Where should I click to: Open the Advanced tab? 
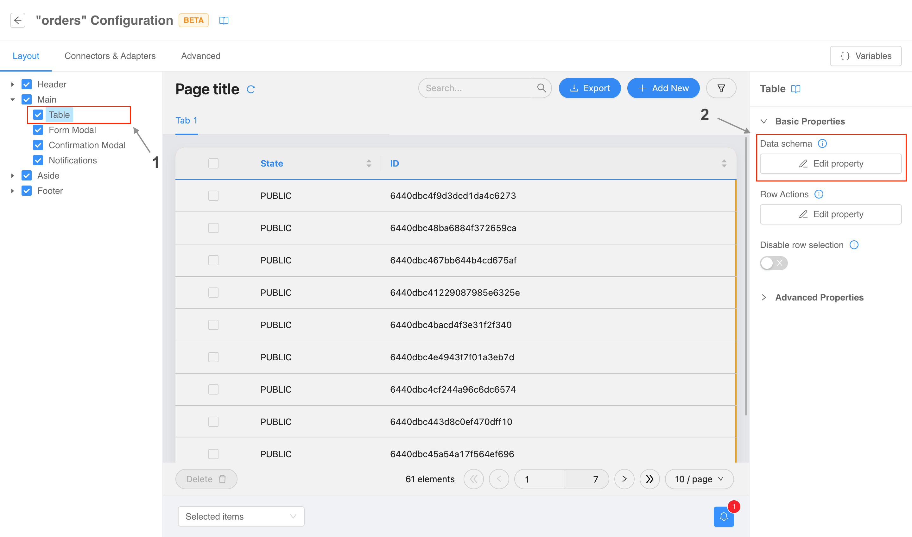[x=200, y=56]
